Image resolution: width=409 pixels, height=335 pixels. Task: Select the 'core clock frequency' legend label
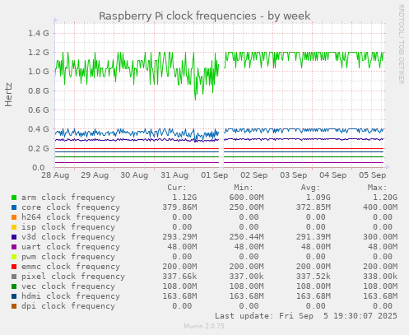tap(71, 207)
